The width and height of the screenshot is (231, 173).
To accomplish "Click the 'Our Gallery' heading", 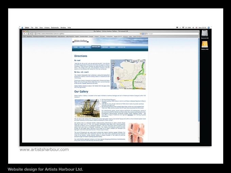I will point(81,92).
